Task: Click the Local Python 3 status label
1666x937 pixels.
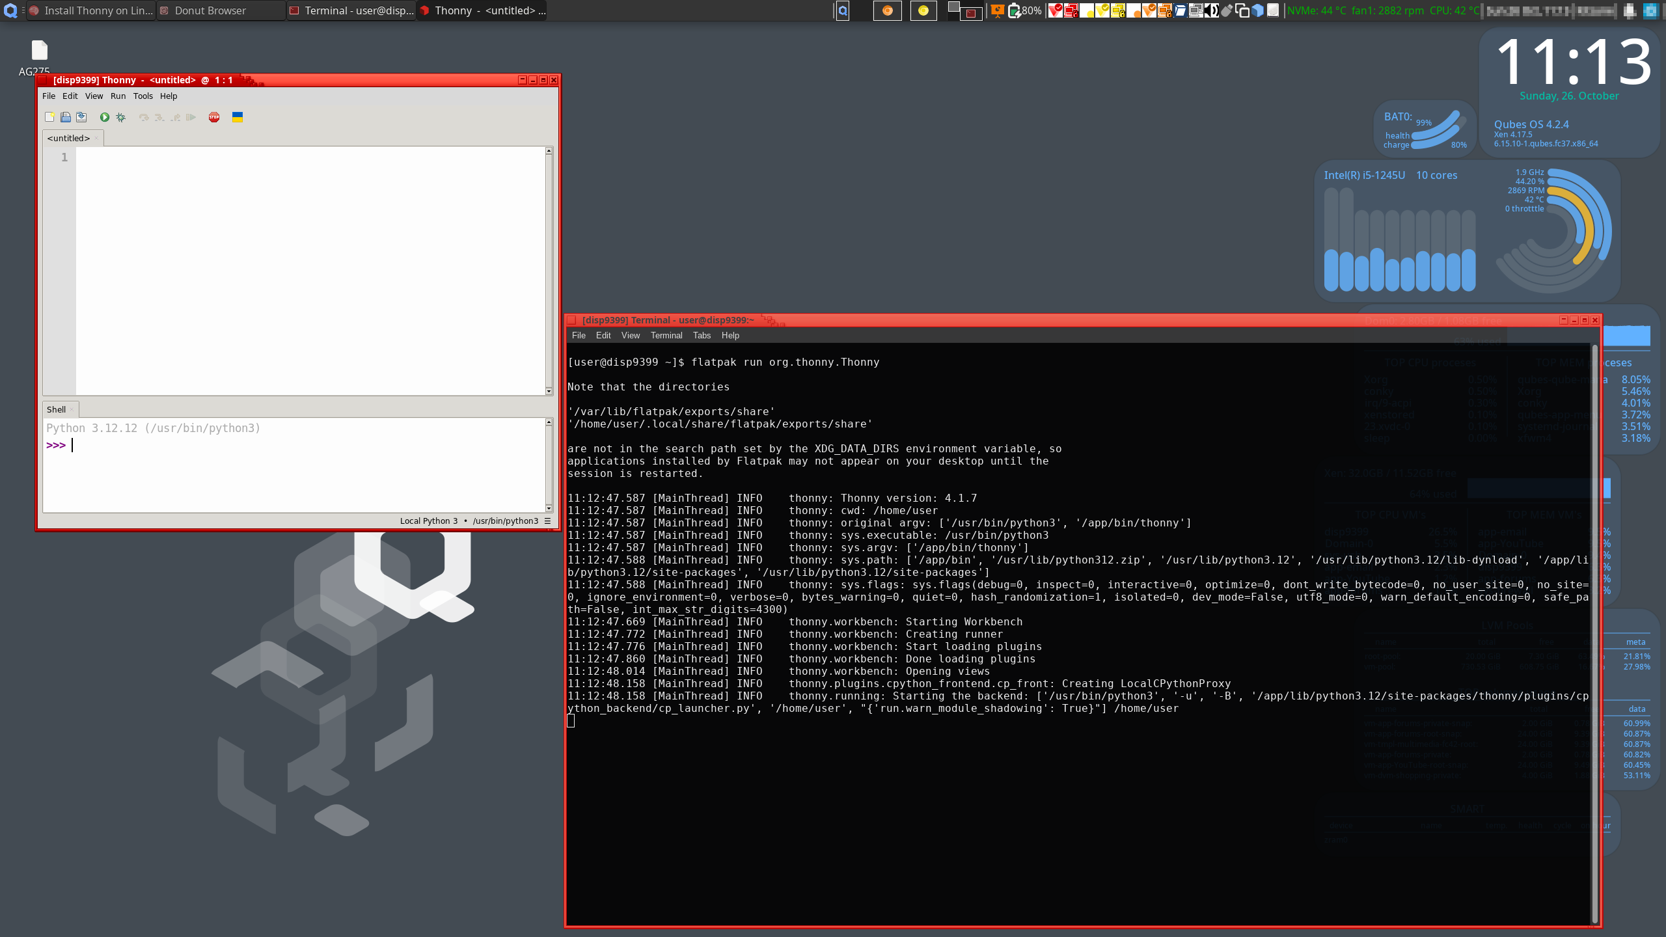Action: coord(428,521)
